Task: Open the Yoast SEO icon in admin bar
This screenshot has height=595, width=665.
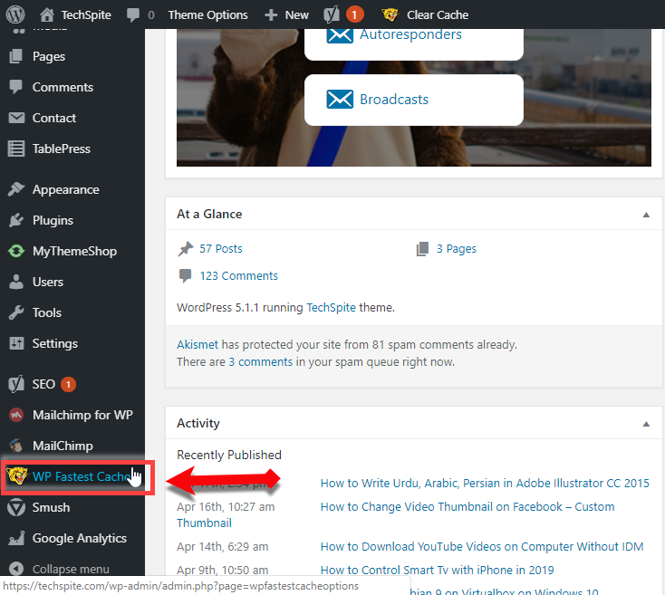Action: coord(332,14)
